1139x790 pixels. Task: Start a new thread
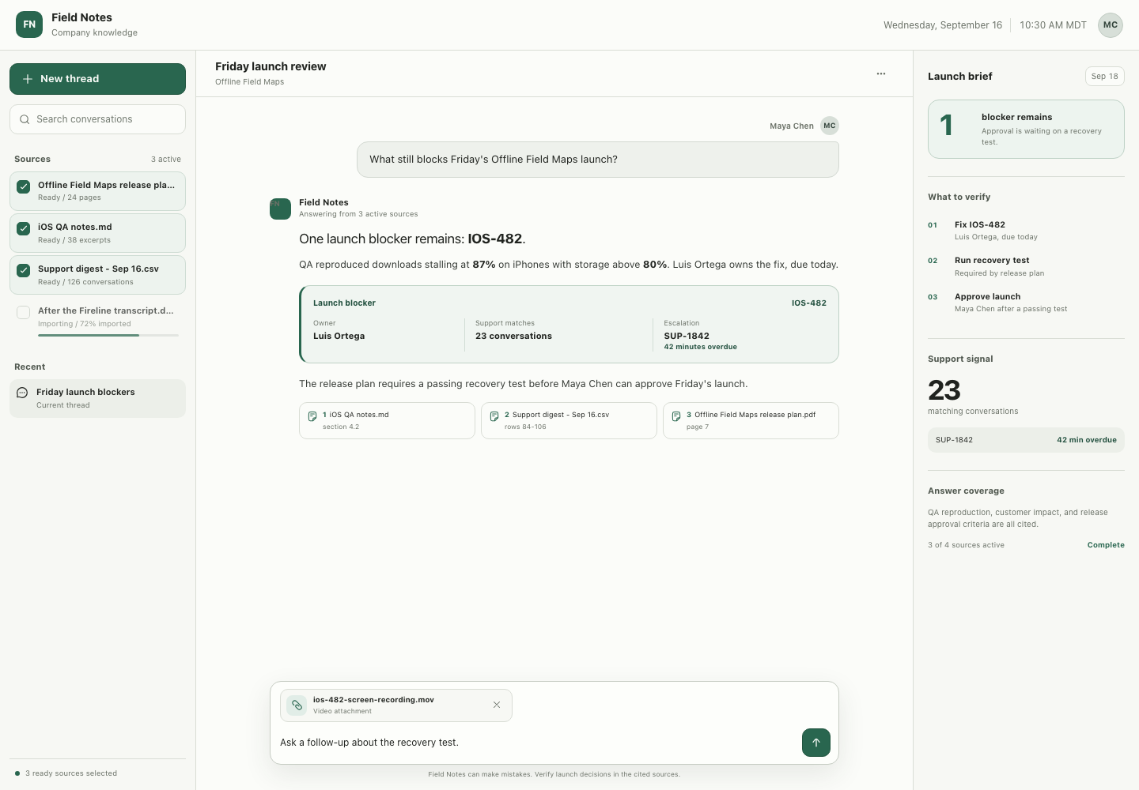coord(97,79)
